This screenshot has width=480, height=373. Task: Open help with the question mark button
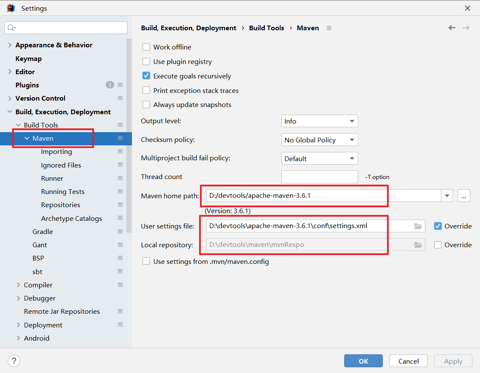(14, 361)
